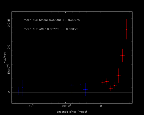Click the last blue point before impact

tap(85, 89)
